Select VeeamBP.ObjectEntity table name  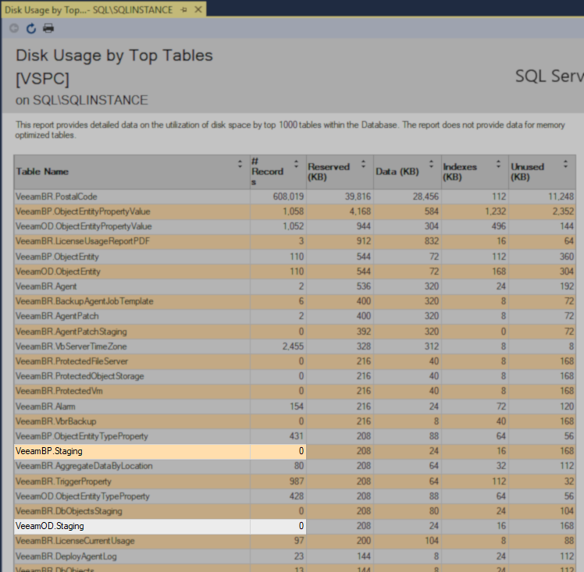click(x=57, y=257)
